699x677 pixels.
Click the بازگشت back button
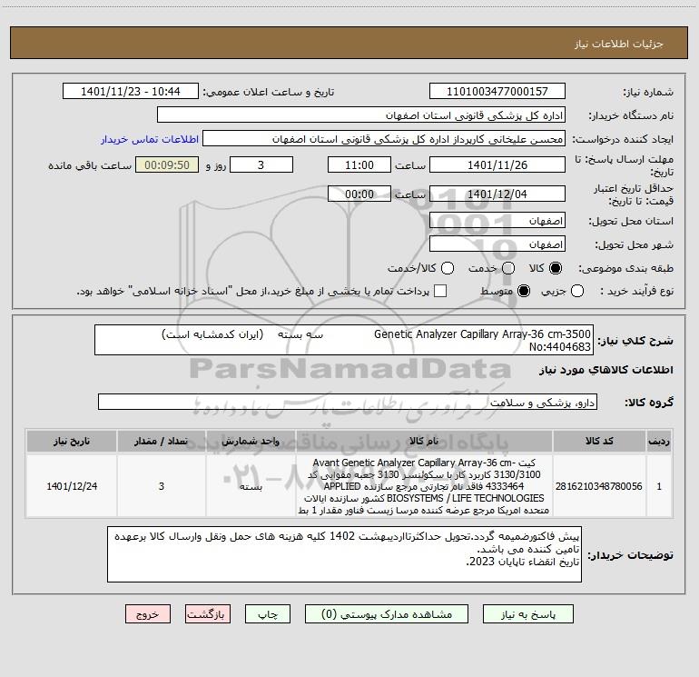(208, 614)
